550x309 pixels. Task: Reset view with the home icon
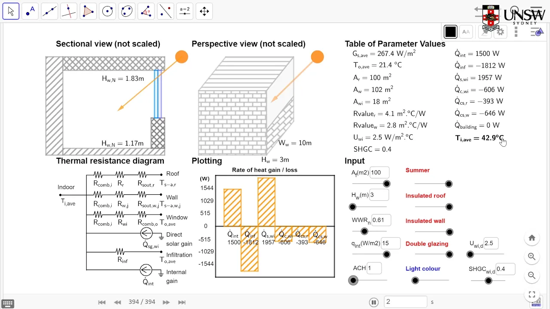pyautogui.click(x=532, y=238)
